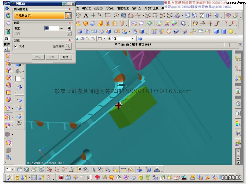Collapse the 预览 section chevron

(69, 40)
